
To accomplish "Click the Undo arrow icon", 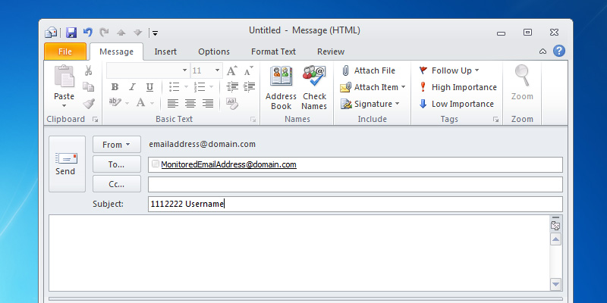I will 88,33.
